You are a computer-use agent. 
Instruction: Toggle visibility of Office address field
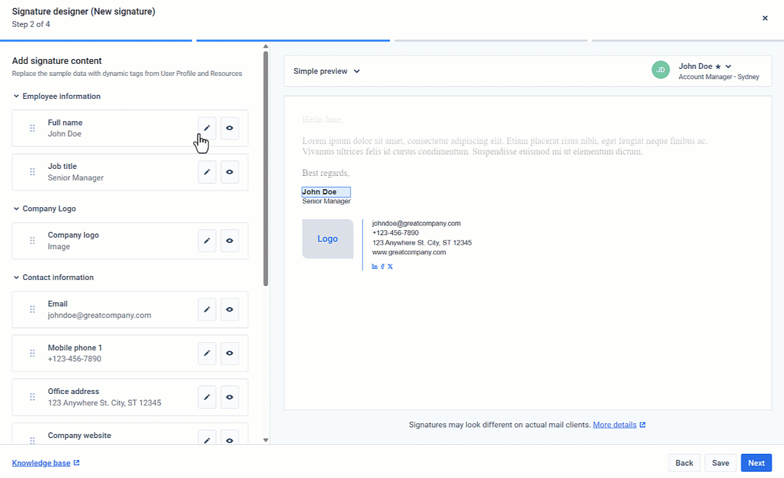(229, 397)
